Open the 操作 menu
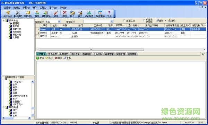 (35, 8)
